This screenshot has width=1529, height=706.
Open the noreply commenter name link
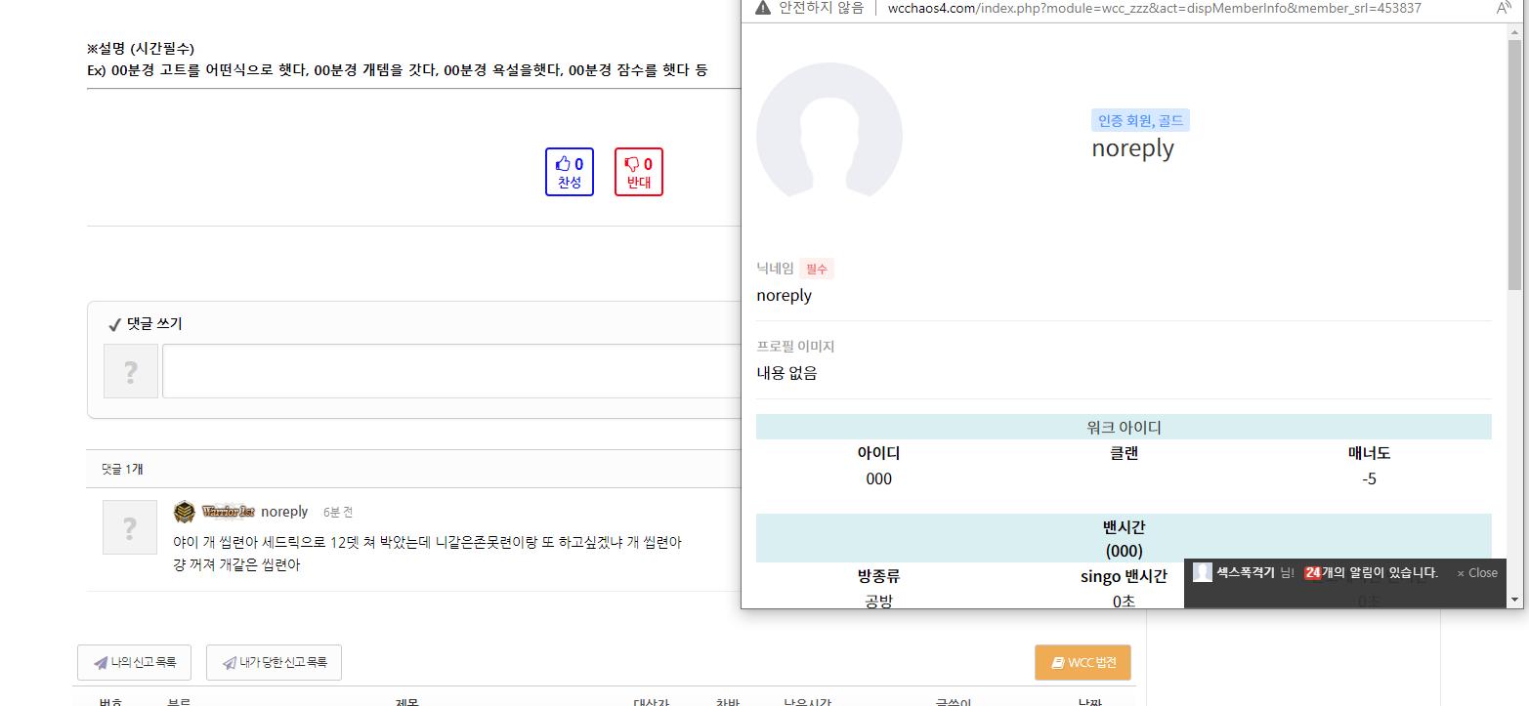(284, 512)
